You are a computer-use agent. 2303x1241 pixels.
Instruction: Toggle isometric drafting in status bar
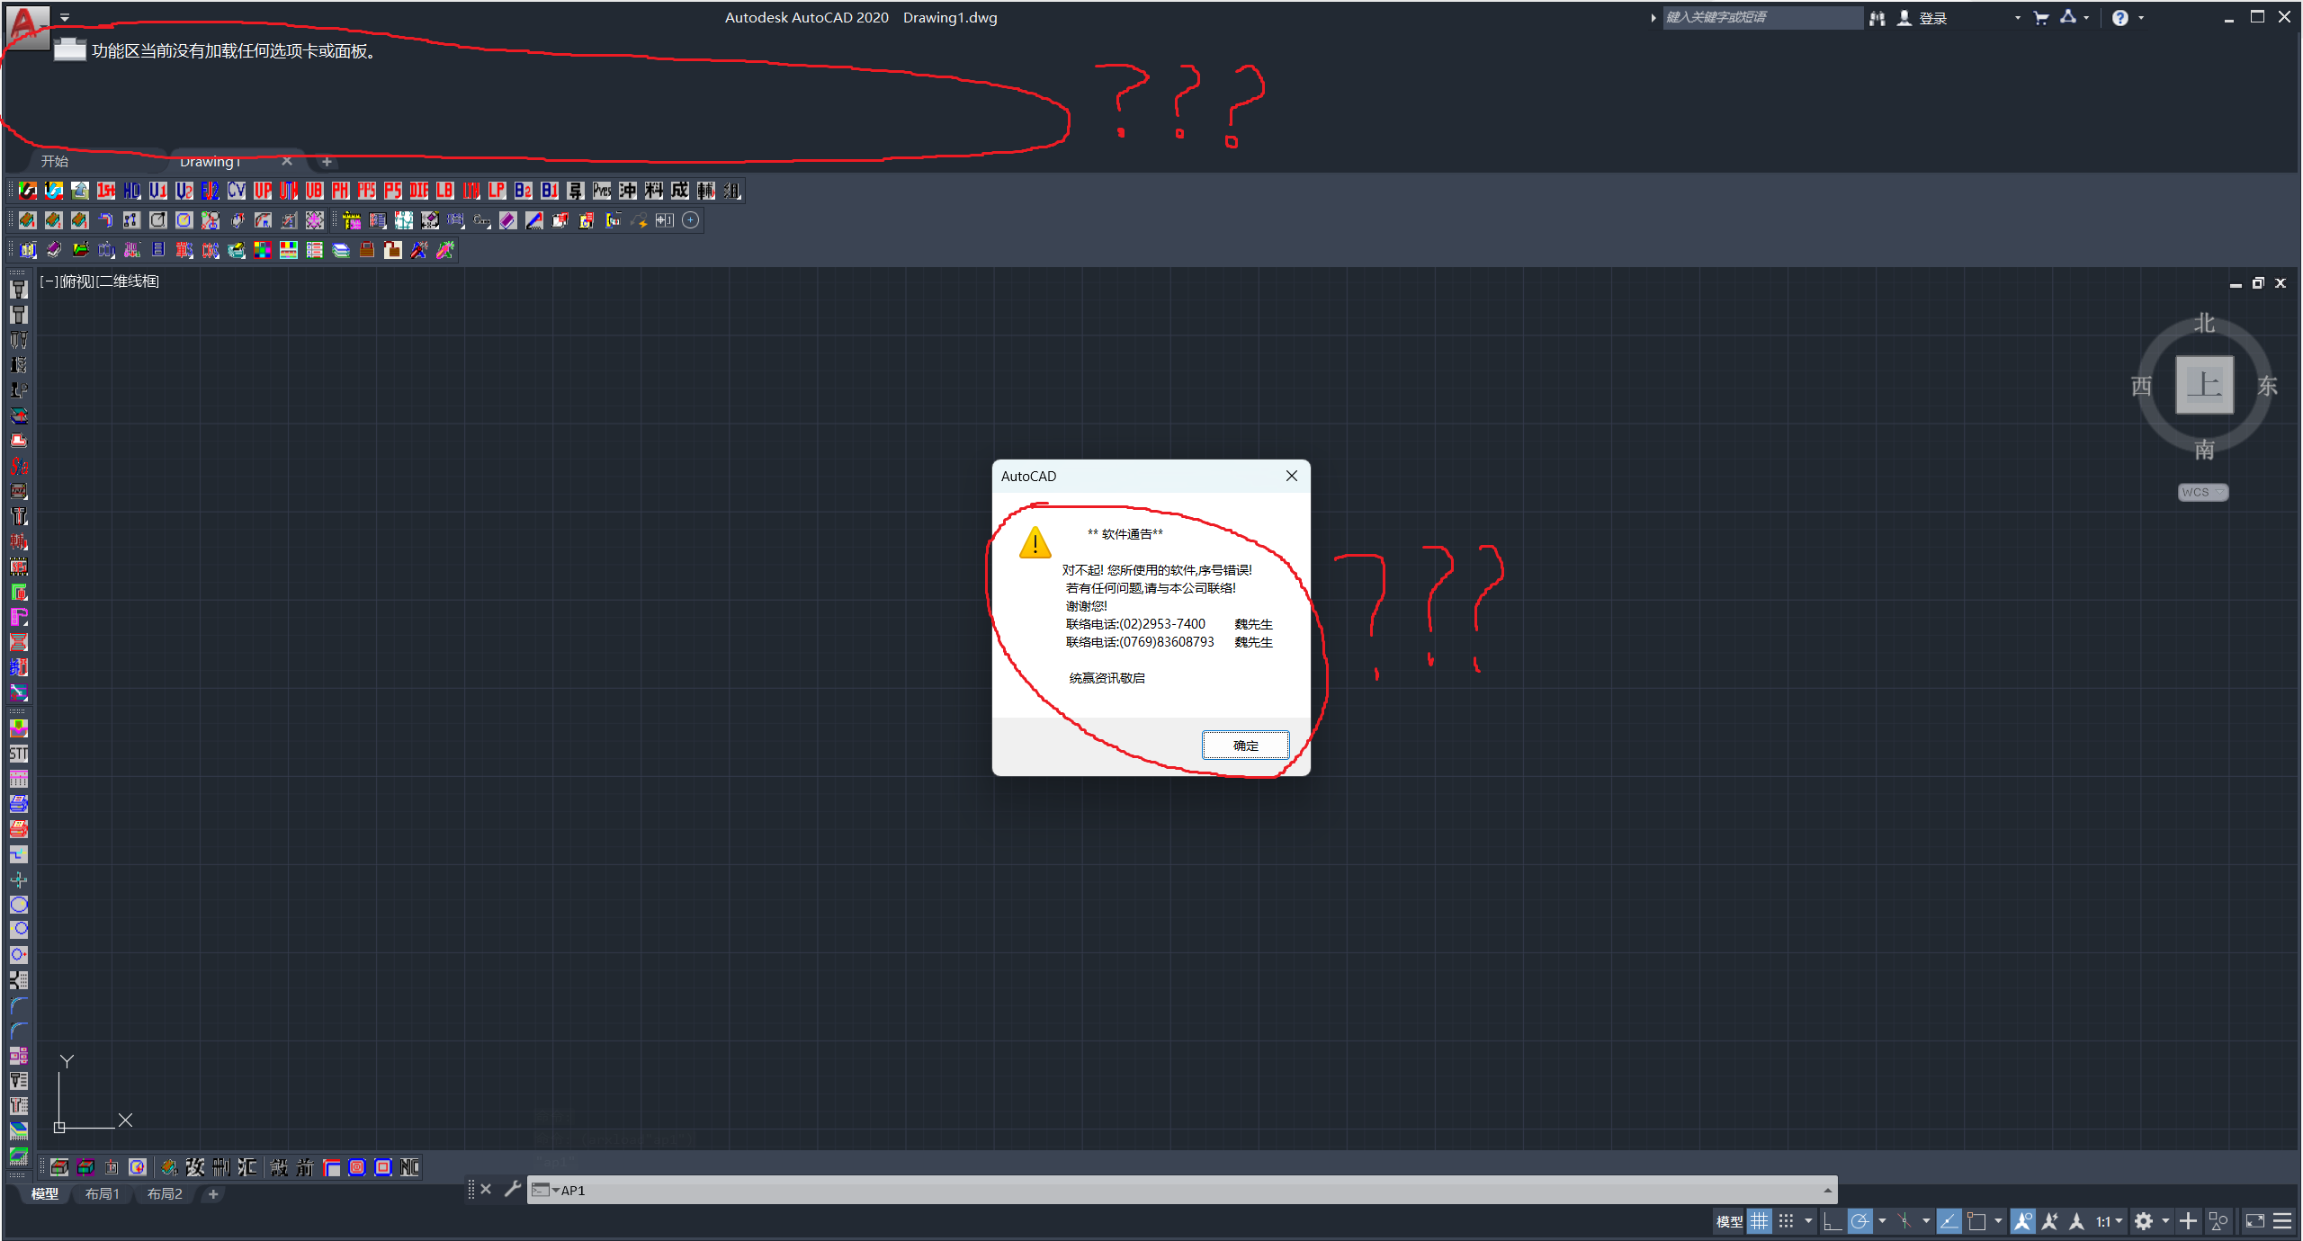[x=1904, y=1221]
